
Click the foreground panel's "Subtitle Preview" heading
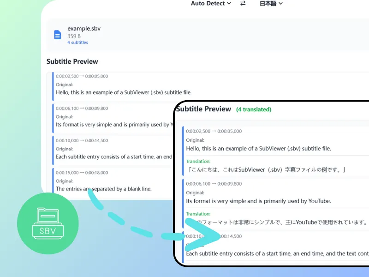tap(203, 109)
